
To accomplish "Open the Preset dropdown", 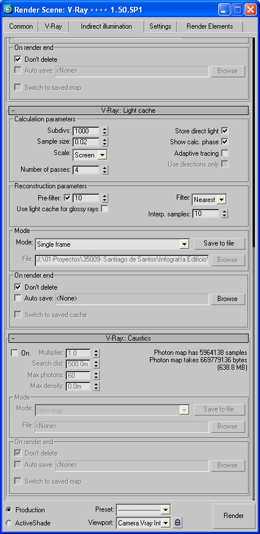I will coord(143,510).
